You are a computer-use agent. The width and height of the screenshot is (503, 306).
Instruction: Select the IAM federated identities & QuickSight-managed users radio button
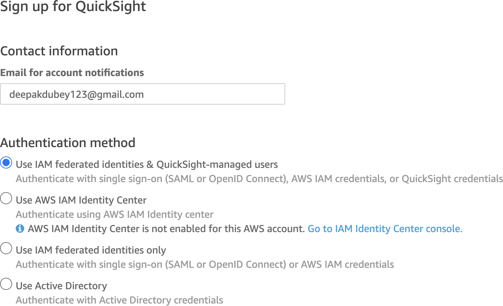[6, 163]
